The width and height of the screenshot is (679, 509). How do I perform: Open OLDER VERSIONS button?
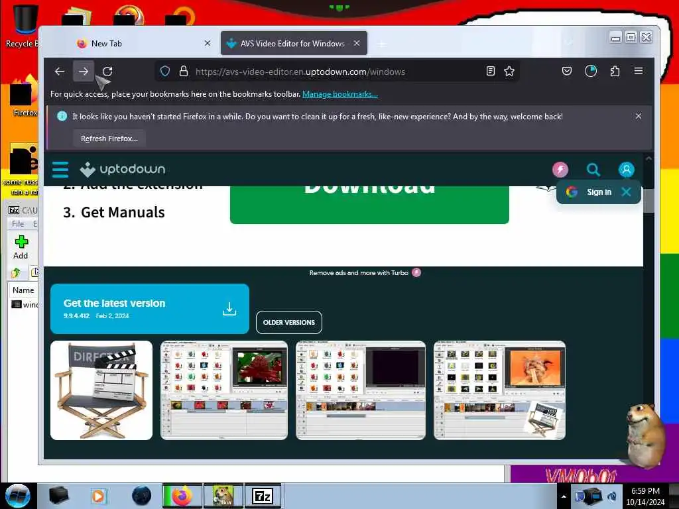(289, 323)
